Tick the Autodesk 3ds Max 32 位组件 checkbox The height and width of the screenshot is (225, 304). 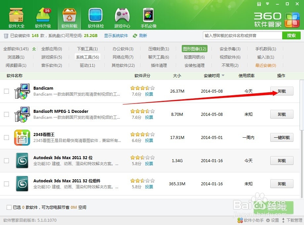pos(6,184)
